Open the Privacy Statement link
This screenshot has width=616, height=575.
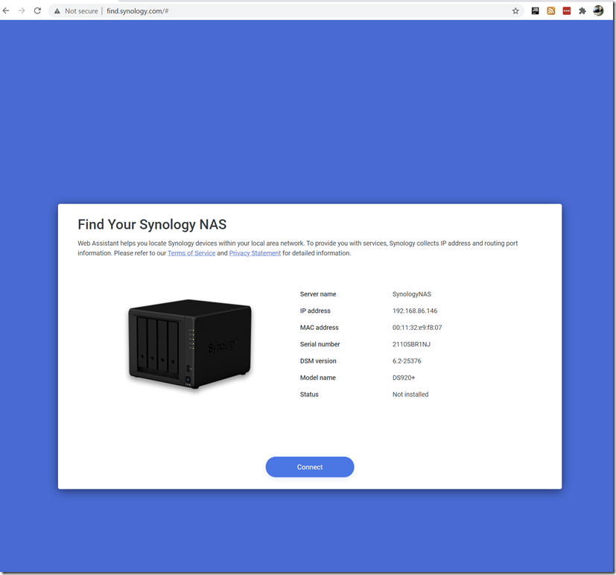(x=255, y=253)
